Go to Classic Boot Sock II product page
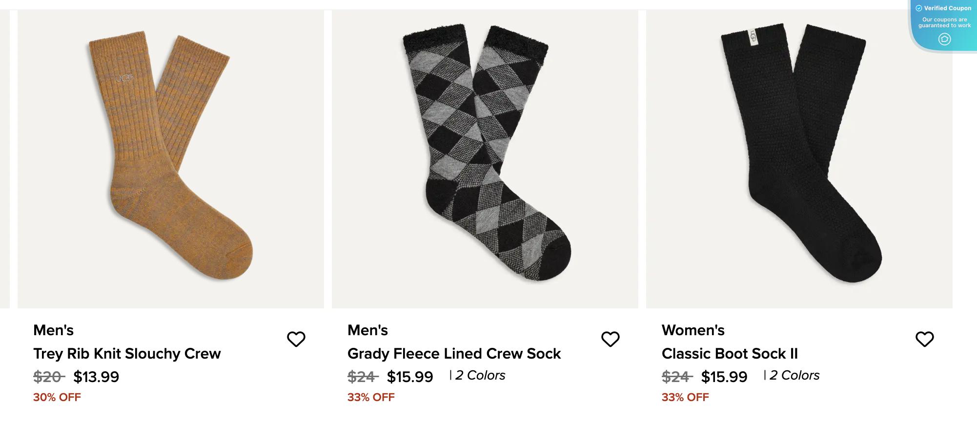 (x=730, y=354)
